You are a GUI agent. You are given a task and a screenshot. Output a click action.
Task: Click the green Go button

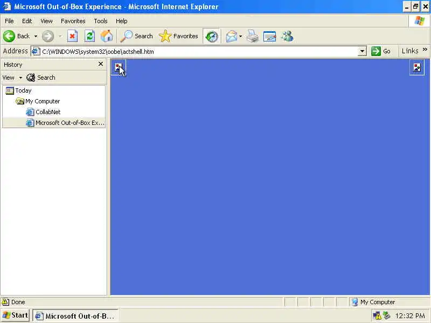point(381,51)
